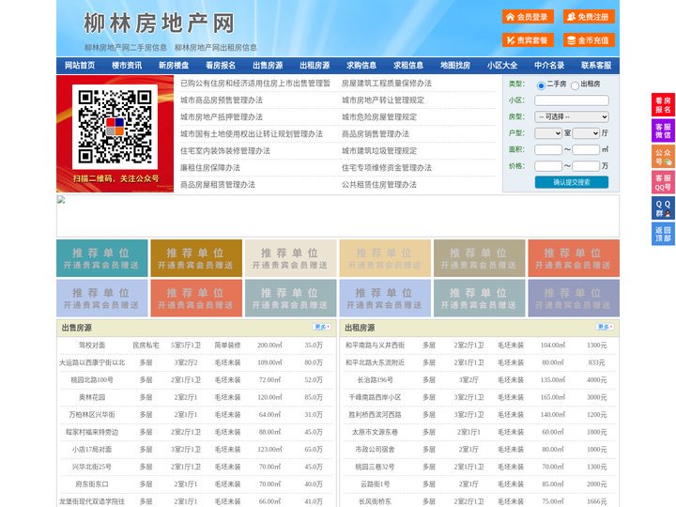676x507 pixels.
Task: Open the 贵宾套餐 VIP package button
Action: click(528, 40)
